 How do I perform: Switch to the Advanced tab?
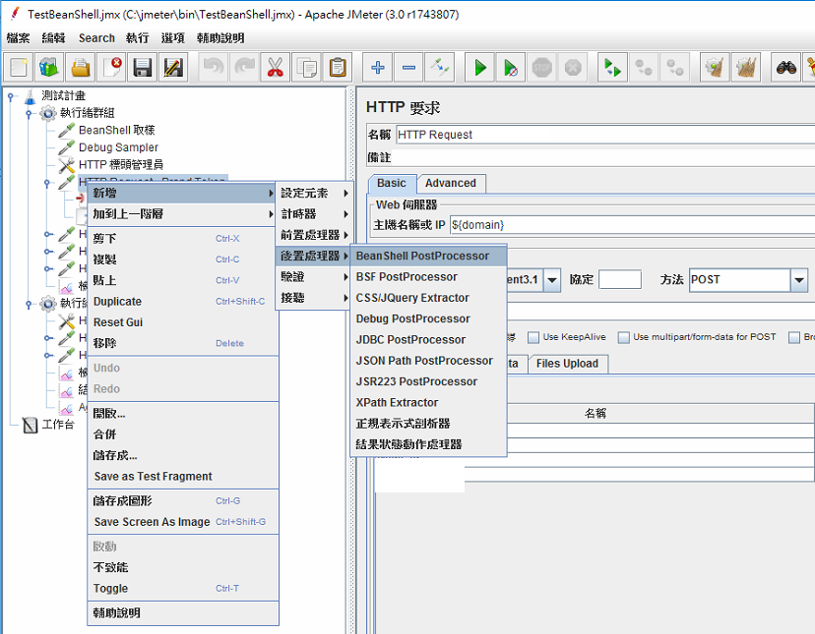(451, 183)
